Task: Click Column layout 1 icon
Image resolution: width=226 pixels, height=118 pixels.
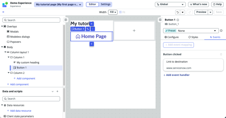Action: pyautogui.click(x=8, y=52)
